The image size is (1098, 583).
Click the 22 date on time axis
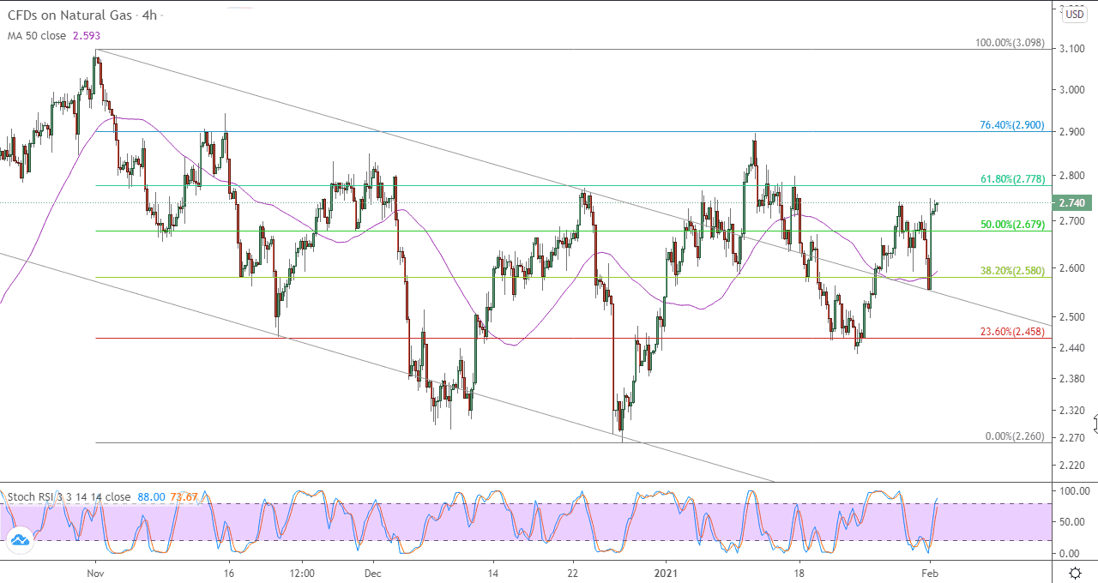point(574,572)
